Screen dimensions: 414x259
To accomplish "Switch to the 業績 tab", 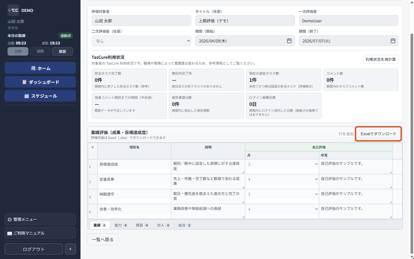I will click(x=100, y=225).
